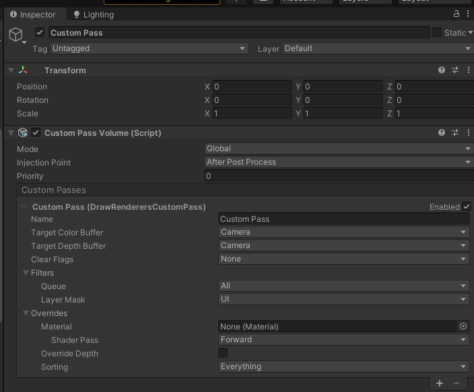Open Custom Pass Volume presets icon
This screenshot has height=392, width=474.
455,132
